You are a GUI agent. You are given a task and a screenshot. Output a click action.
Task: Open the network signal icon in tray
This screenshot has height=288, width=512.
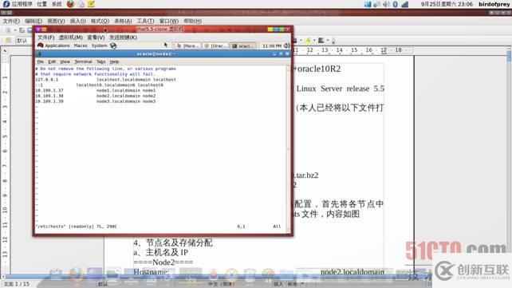pyautogui.click(x=405, y=4)
